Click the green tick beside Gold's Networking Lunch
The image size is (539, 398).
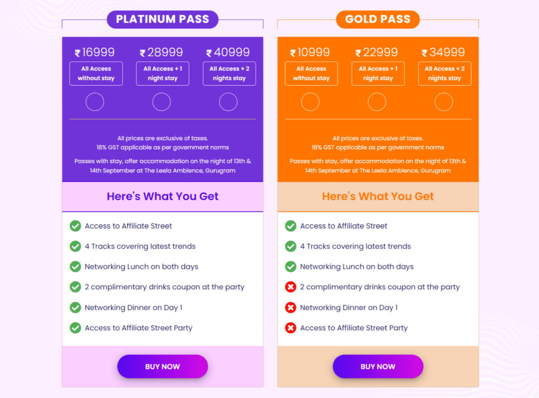tap(291, 267)
